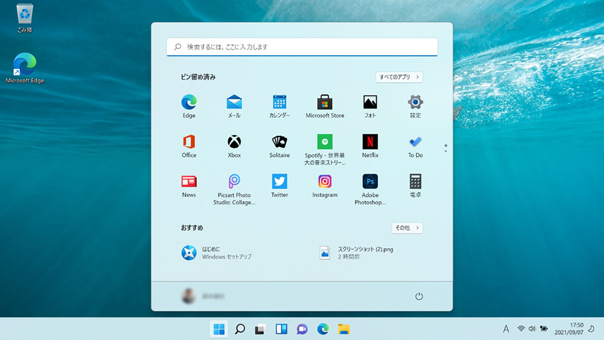Viewport: 604px width, 340px height.
Task: Open the フォト app
Action: tap(370, 106)
